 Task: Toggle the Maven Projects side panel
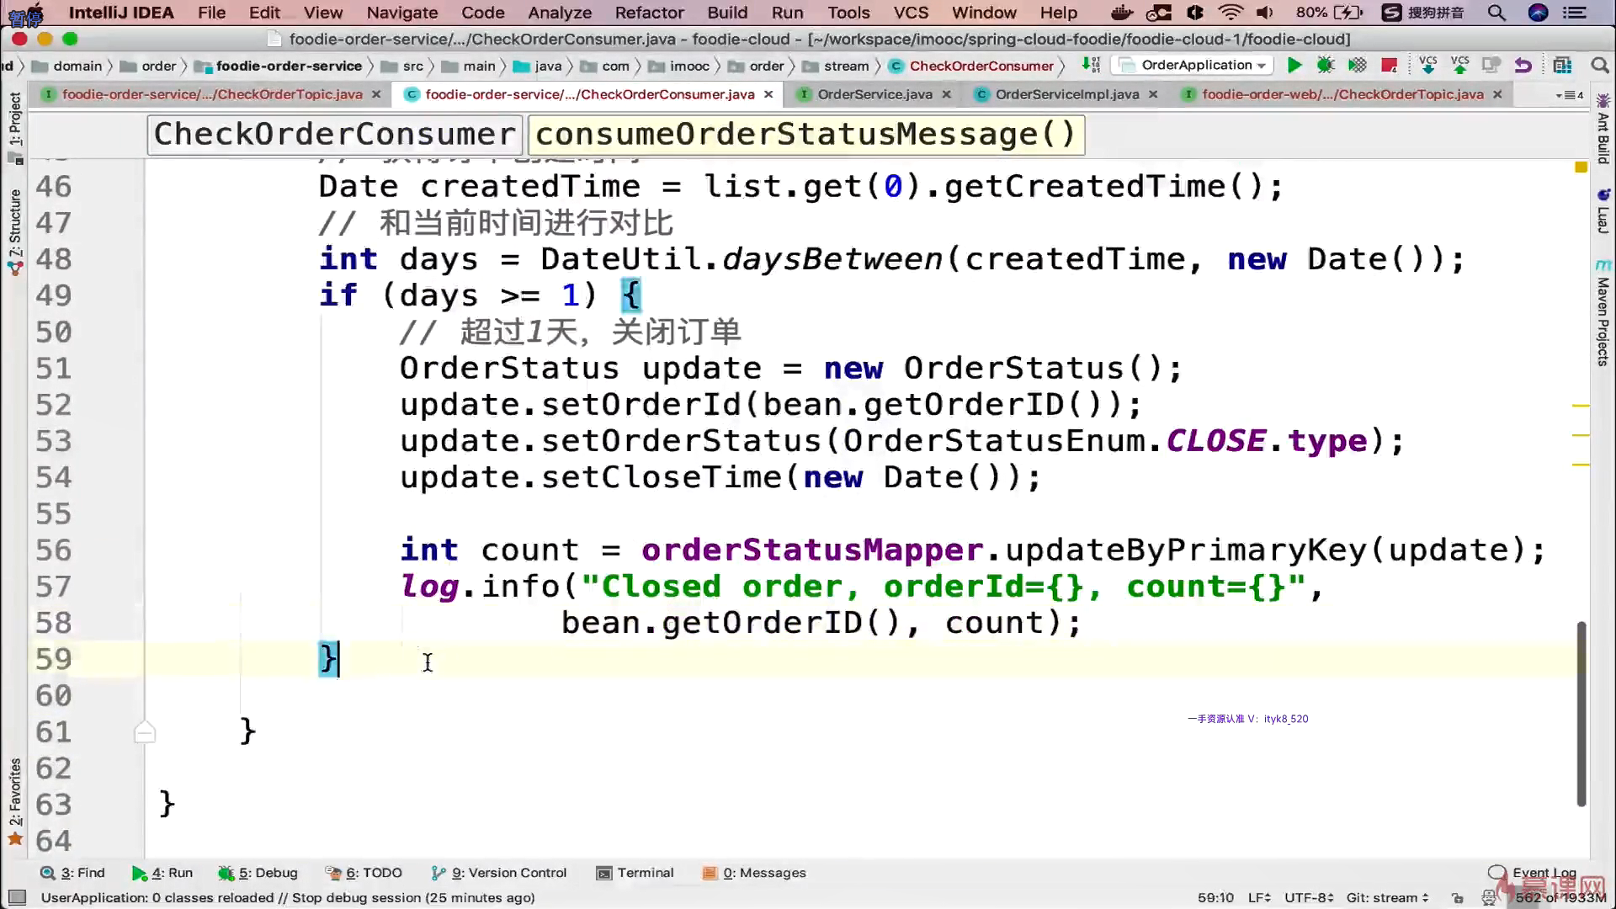(x=1603, y=320)
